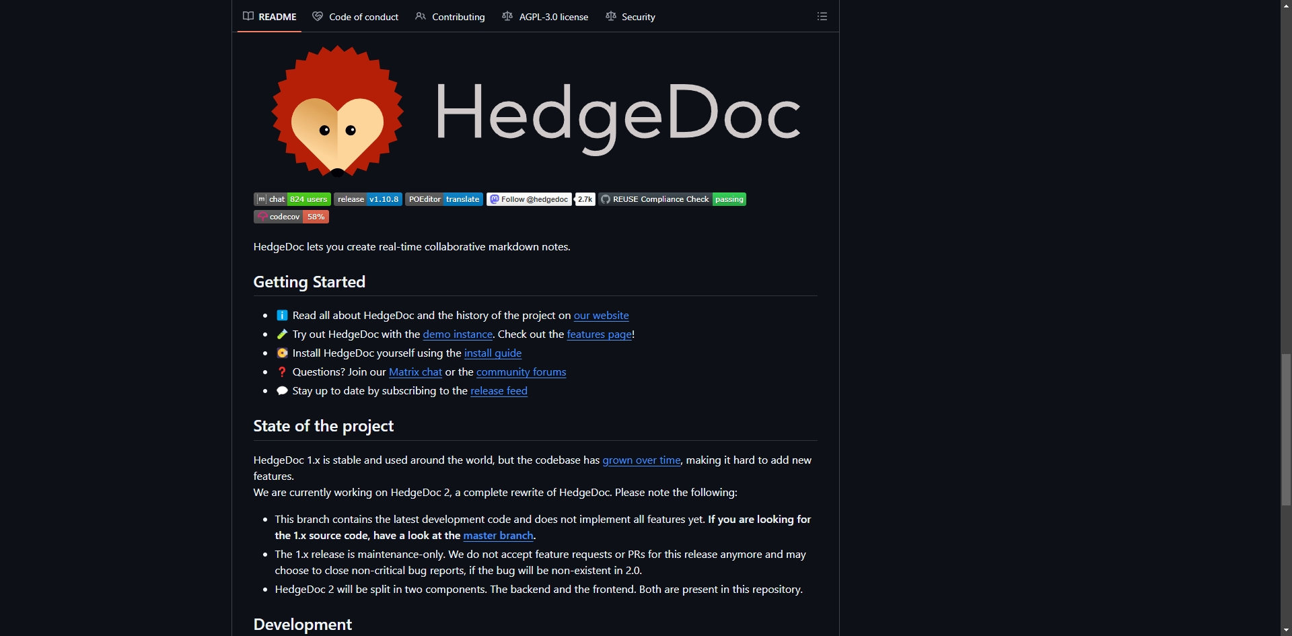Click the scrollbar down arrow
This screenshot has width=1292, height=636.
pyautogui.click(x=1286, y=630)
